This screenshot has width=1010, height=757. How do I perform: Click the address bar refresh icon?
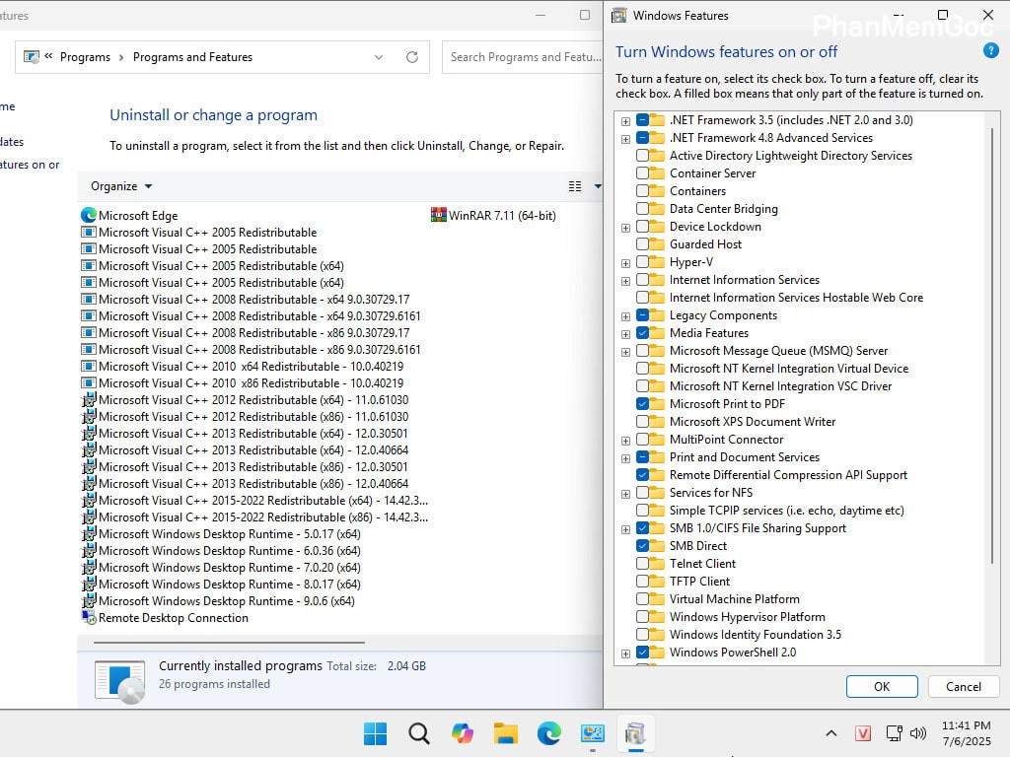(x=411, y=57)
